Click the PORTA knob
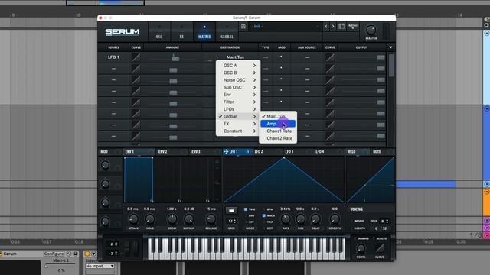Screen dimensions: 490x275 361,248
